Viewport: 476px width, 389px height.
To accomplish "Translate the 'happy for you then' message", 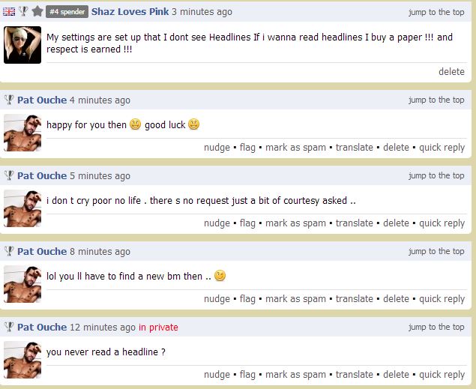I will [355, 148].
